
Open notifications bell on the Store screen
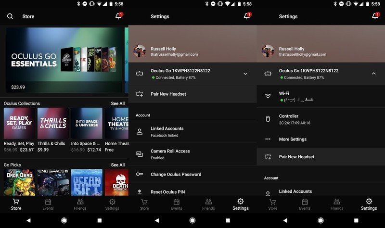pos(119,16)
